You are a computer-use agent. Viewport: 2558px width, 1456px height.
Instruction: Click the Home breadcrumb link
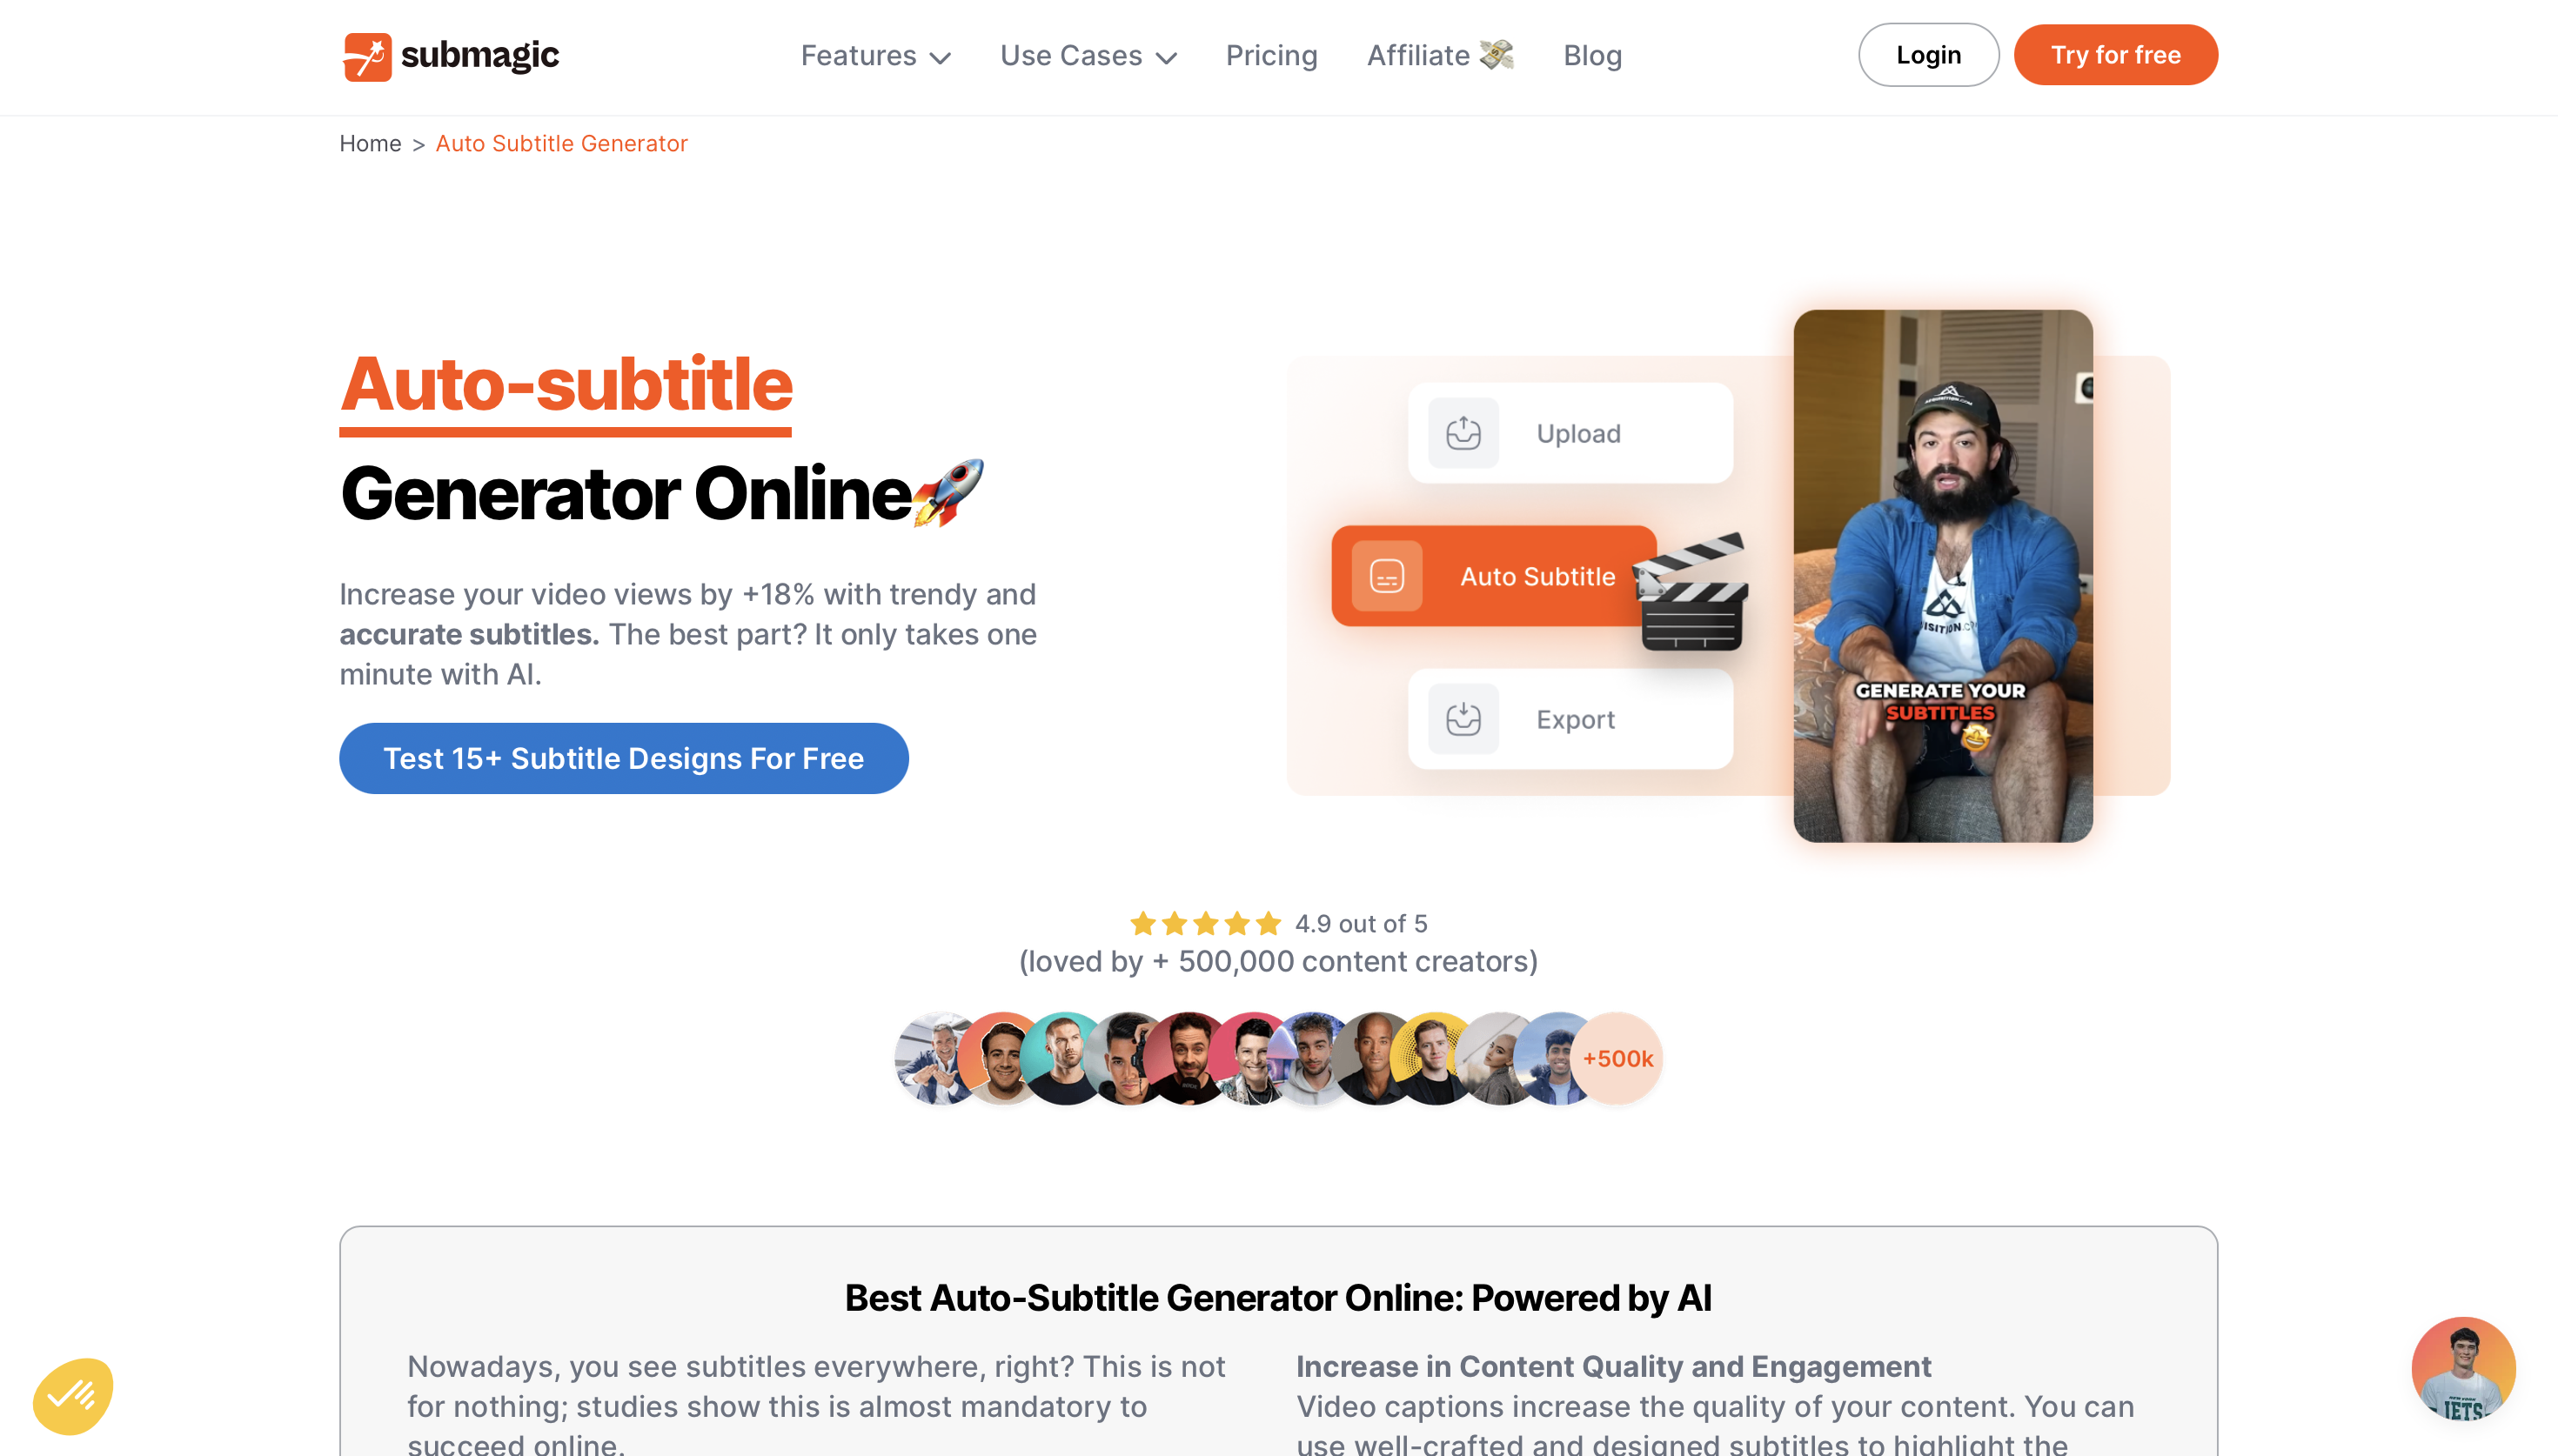[x=370, y=143]
